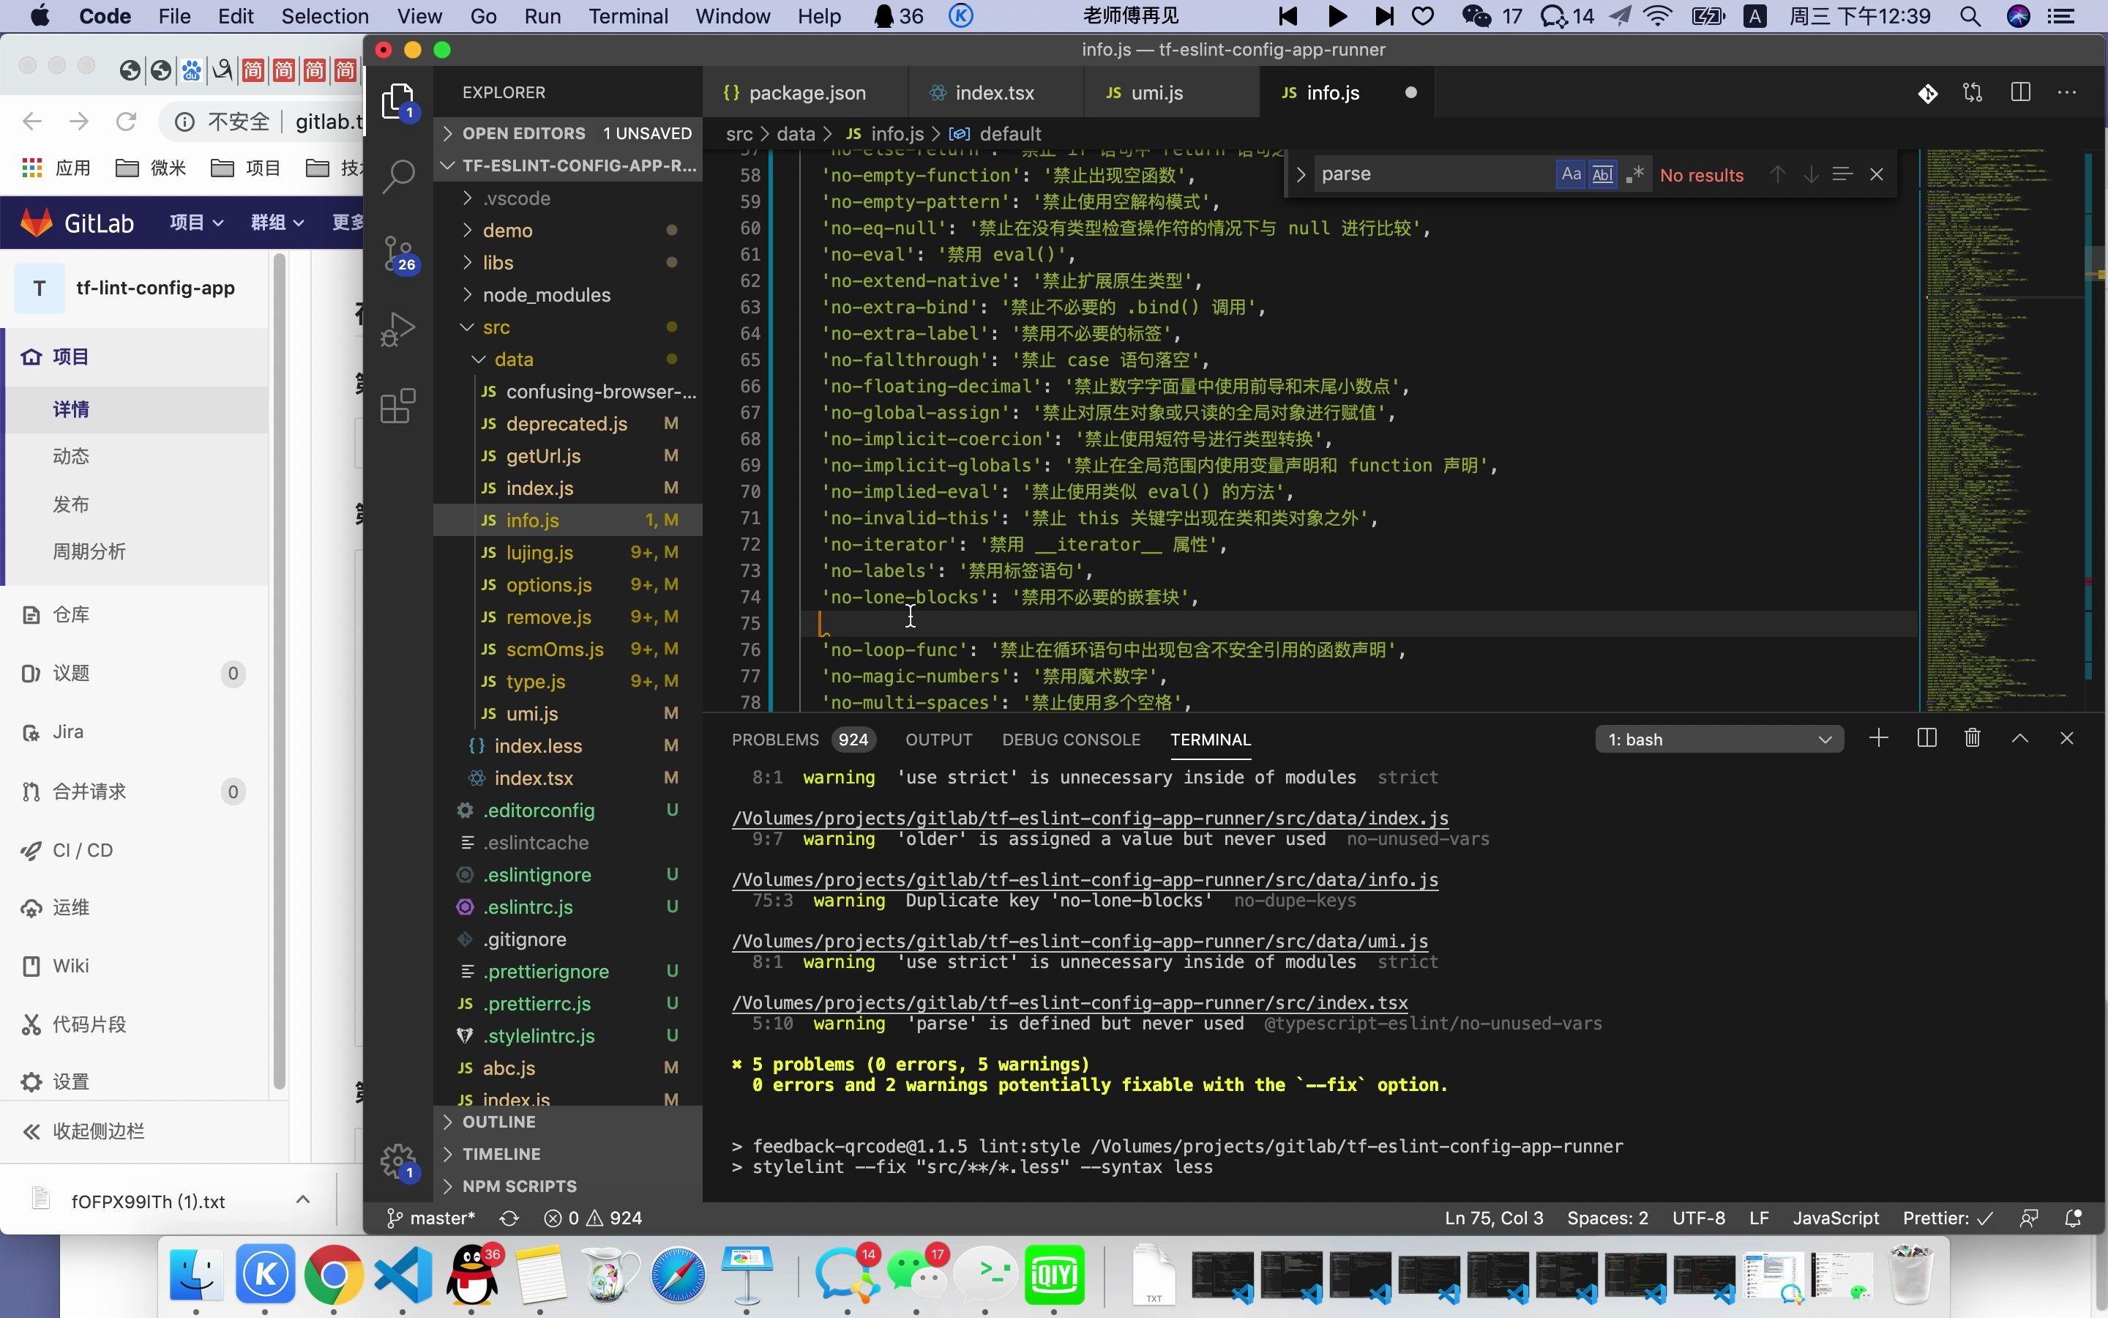Split the terminal panel
The image size is (2108, 1318).
(x=1926, y=738)
